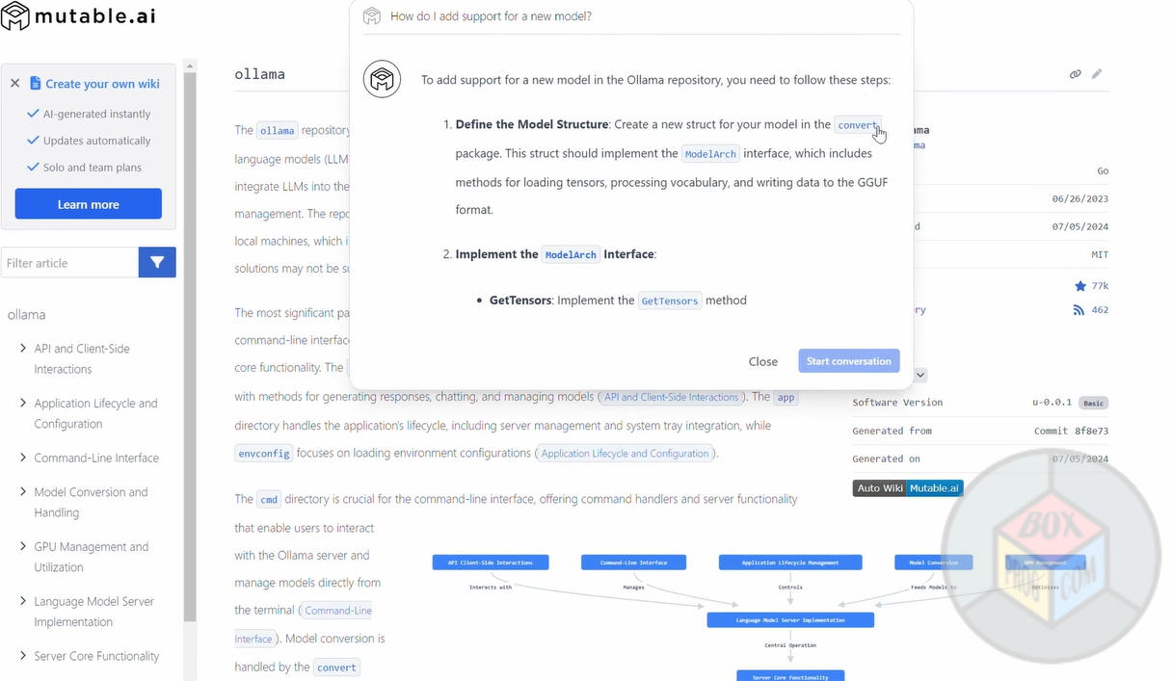Expand GPU Management and Utilization section
Viewport: 1172px width, 681px height.
23,547
